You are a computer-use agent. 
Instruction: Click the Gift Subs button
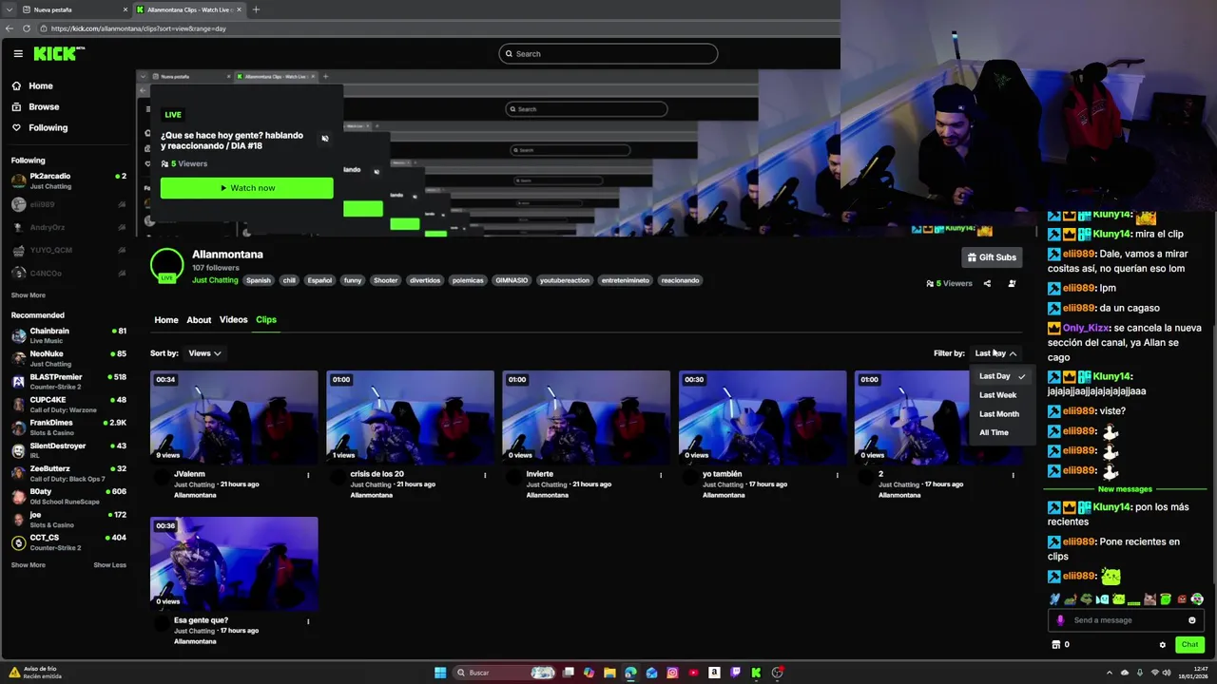(992, 257)
